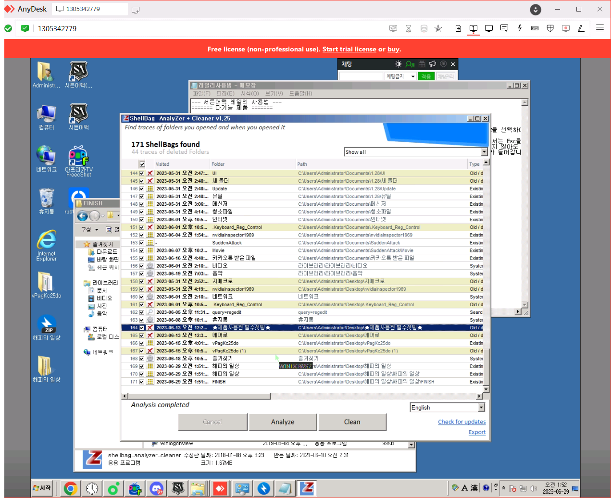Open the AnyDesk hamburger main menu
Image resolution: width=611 pixels, height=498 pixels.
click(599, 28)
